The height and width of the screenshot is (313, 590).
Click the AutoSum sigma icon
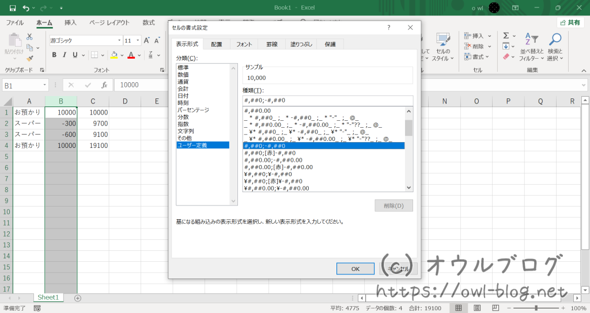505,36
